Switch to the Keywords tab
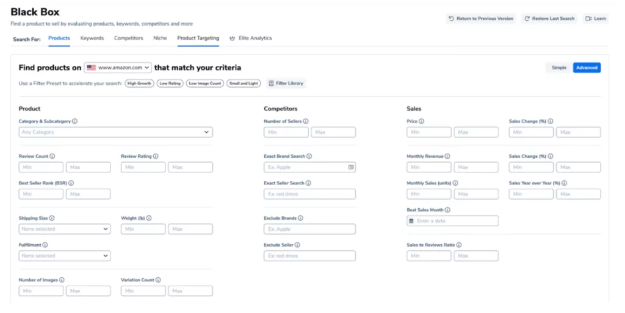 point(92,38)
